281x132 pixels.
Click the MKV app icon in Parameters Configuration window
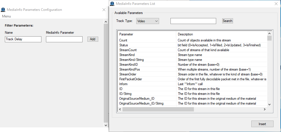point(3,10)
